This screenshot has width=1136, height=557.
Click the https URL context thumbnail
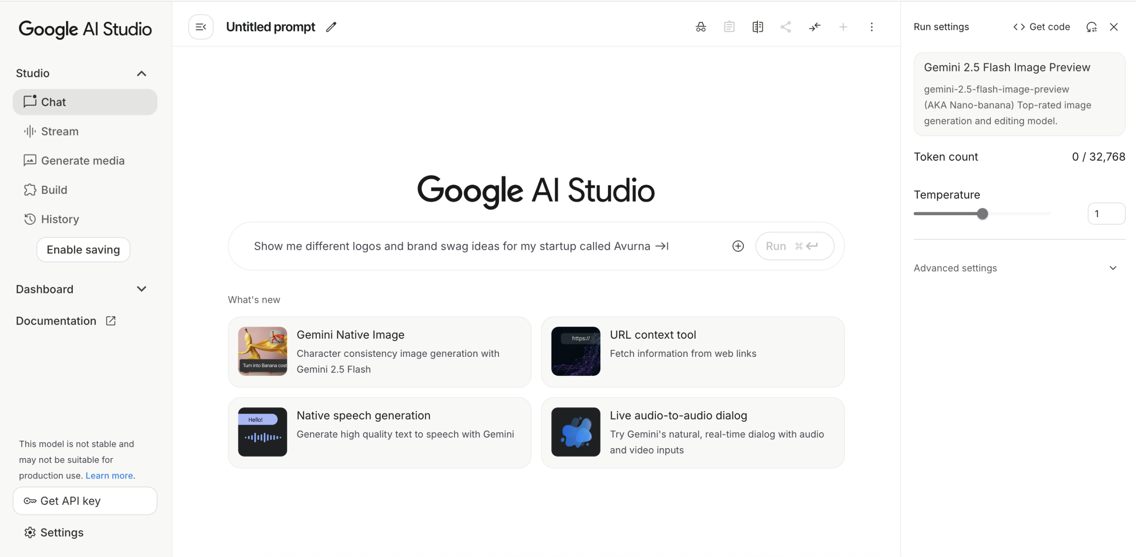pyautogui.click(x=576, y=351)
